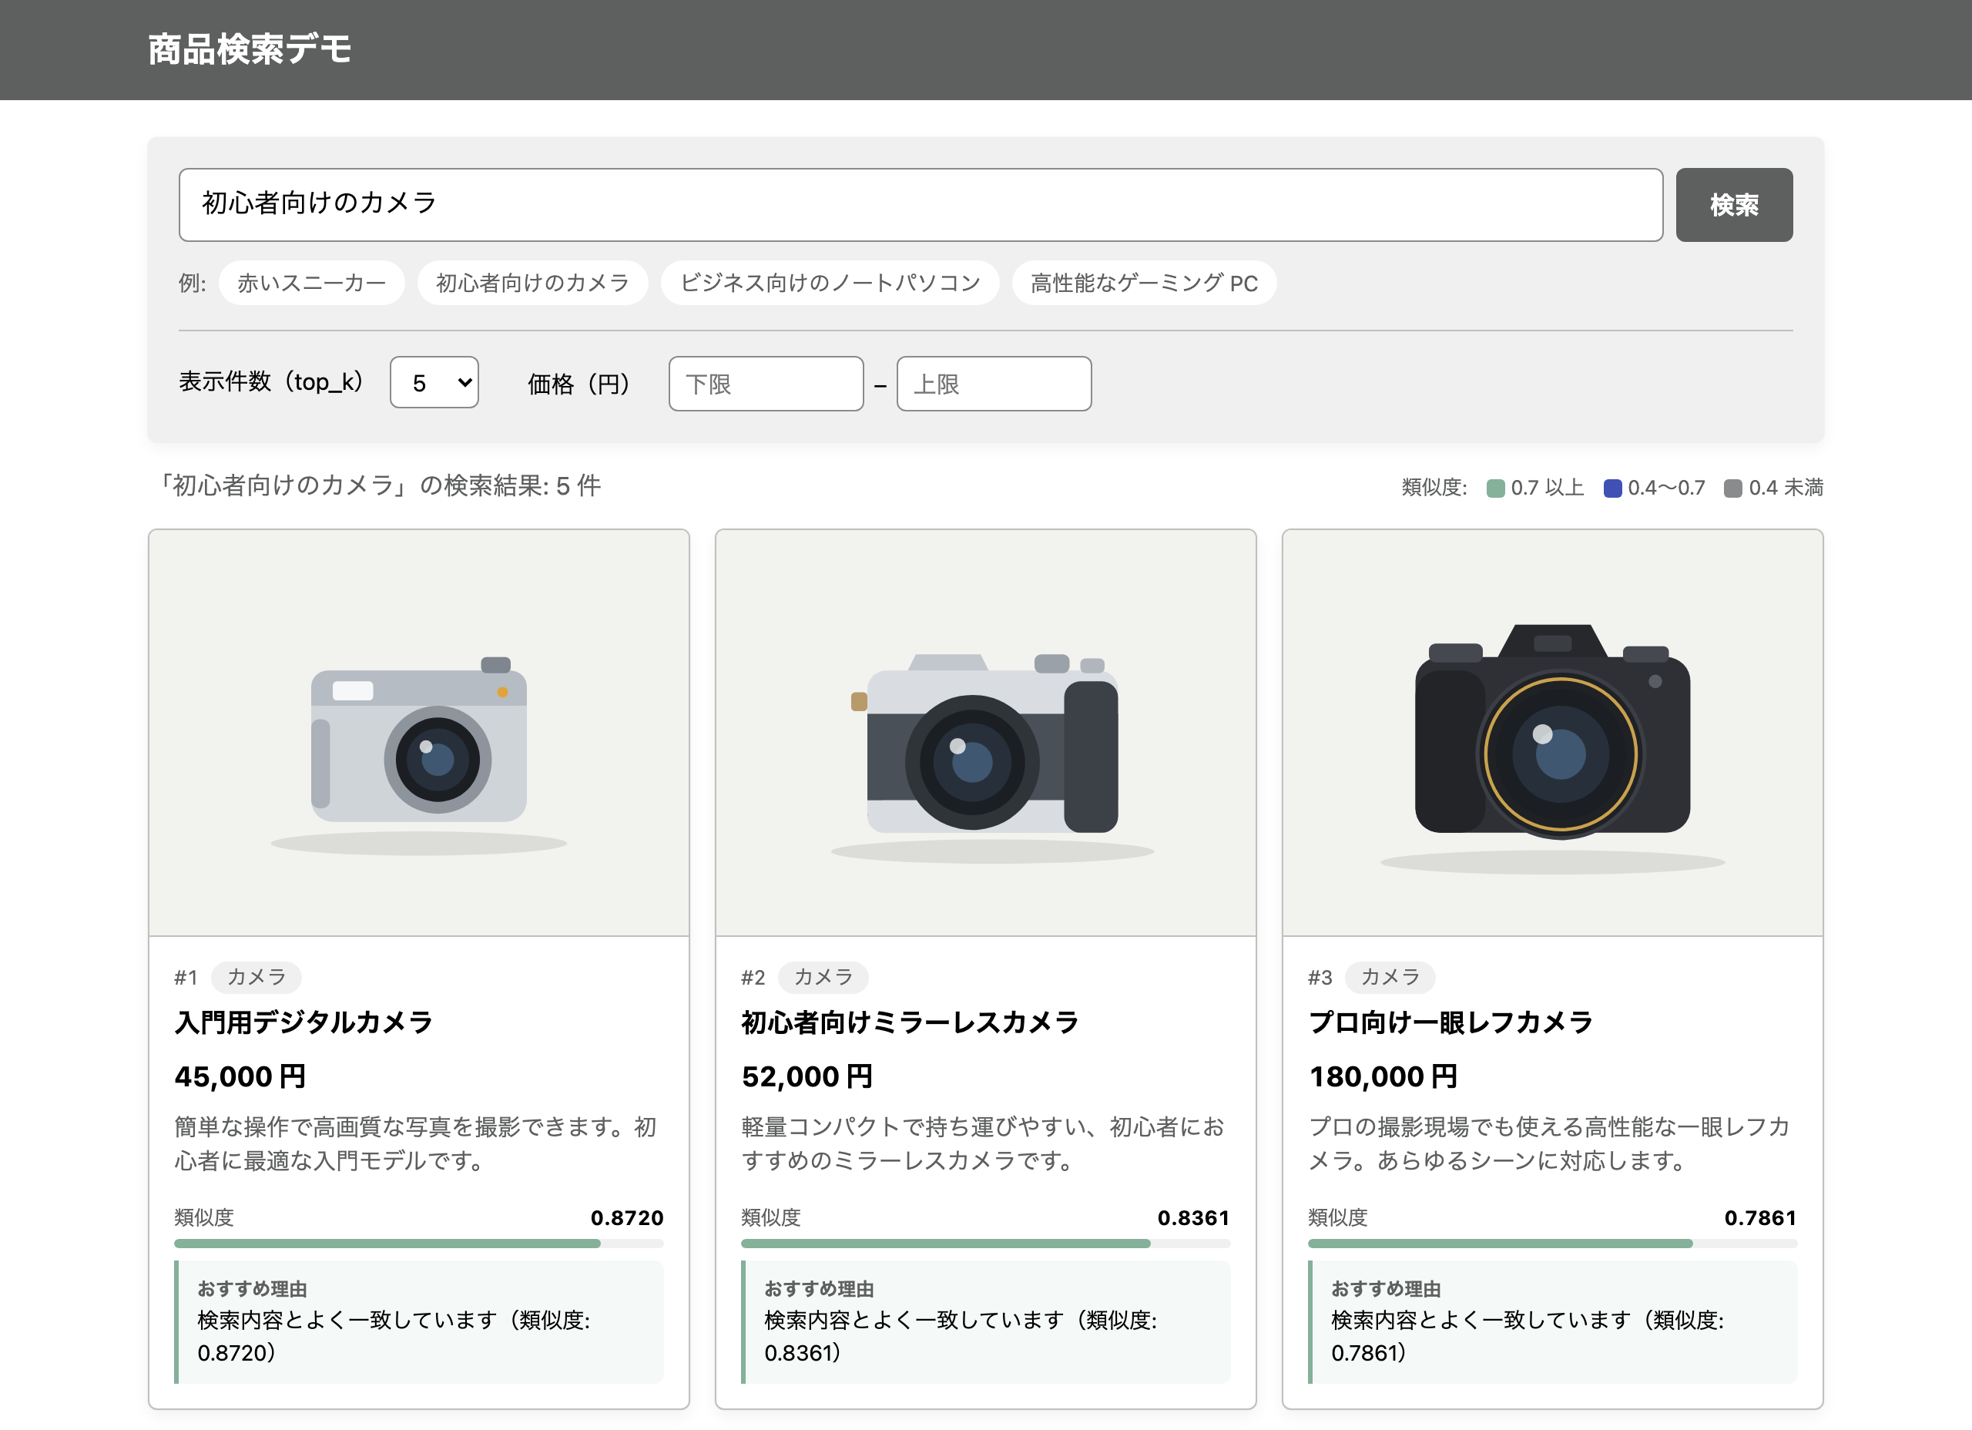
Task: Click the similarity bar showing 0.8361
Action: pos(986,1243)
